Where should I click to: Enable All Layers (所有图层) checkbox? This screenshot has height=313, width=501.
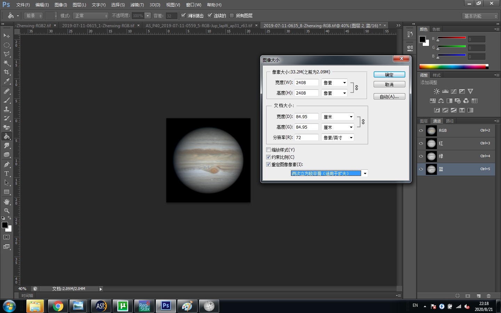tap(232, 16)
